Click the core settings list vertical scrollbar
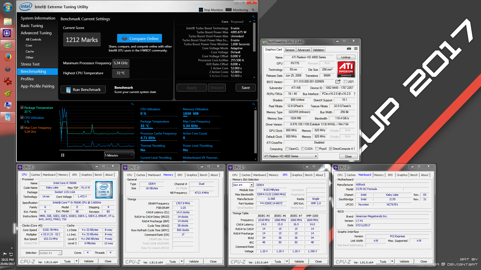Viewport: 481px width, 270px height. coord(254,37)
